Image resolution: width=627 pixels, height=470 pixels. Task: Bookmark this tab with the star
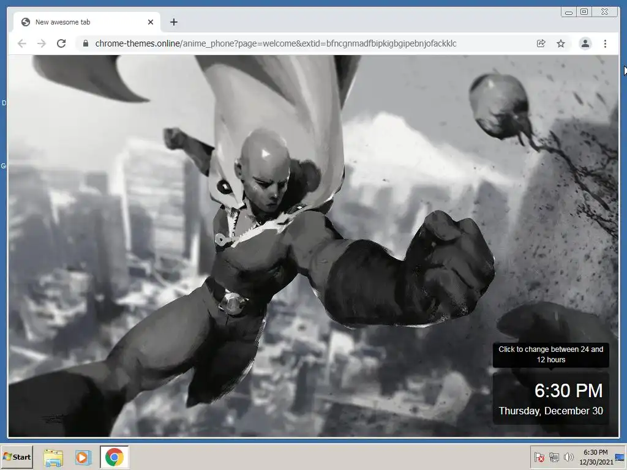pyautogui.click(x=561, y=43)
